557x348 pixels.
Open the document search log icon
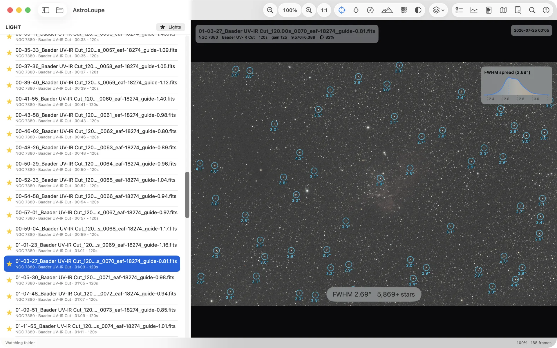coord(518,10)
